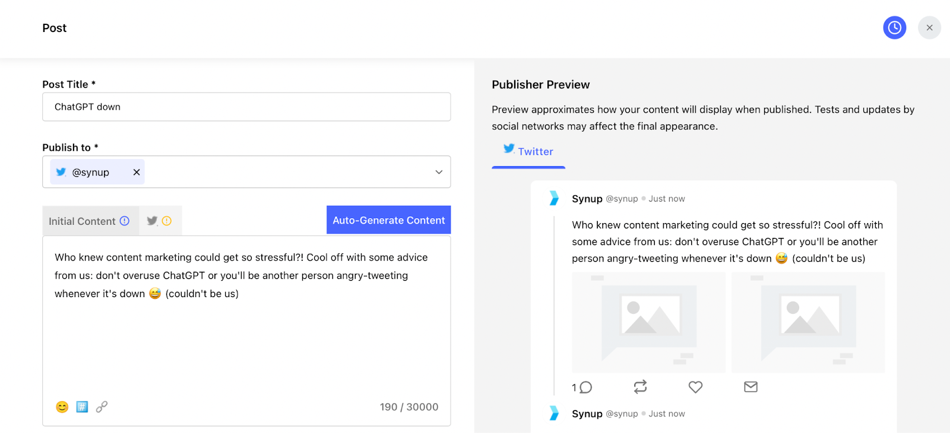Viewport: 950px width, 433px height.
Task: Close the Post dialog with X button
Action: (929, 28)
